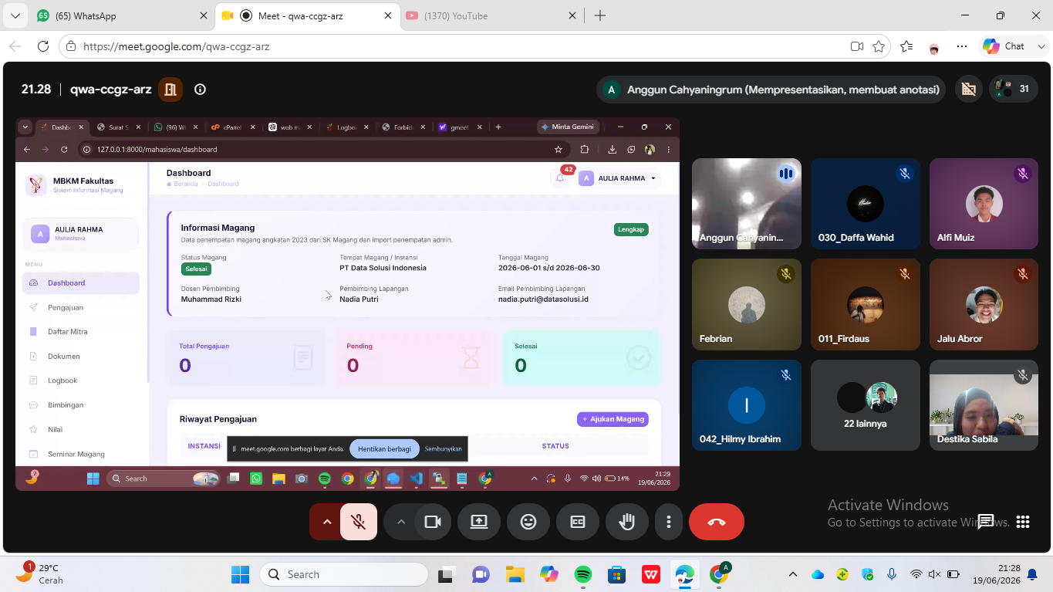Open Copilot Chat in Edge toolbar
Image resolution: width=1053 pixels, height=592 pixels.
point(1004,46)
